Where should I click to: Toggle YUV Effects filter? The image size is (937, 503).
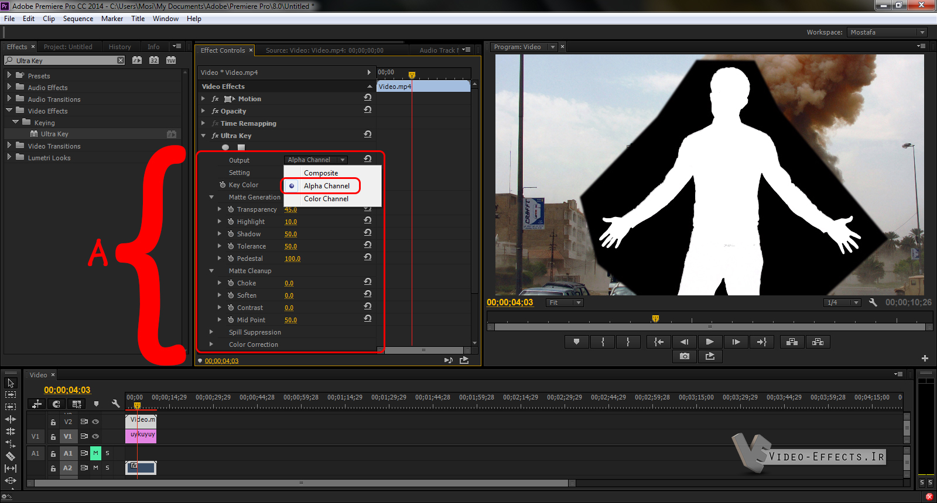171,60
